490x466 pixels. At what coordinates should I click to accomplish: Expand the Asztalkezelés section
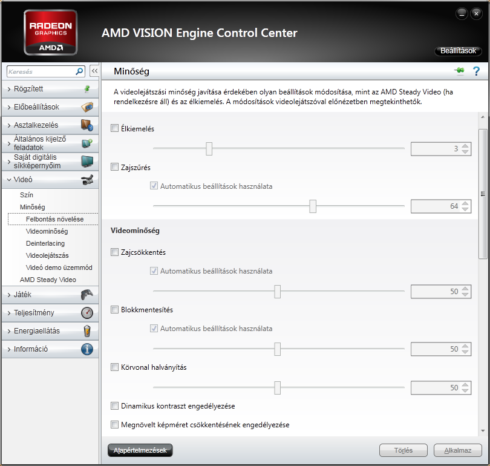click(x=50, y=125)
